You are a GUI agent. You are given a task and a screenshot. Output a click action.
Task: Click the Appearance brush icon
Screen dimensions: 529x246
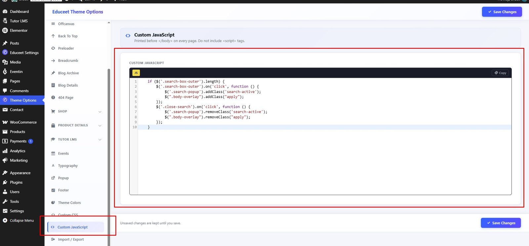pyautogui.click(x=5, y=173)
